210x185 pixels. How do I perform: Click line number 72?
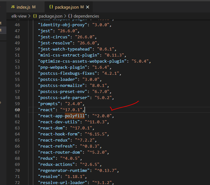point(17,183)
